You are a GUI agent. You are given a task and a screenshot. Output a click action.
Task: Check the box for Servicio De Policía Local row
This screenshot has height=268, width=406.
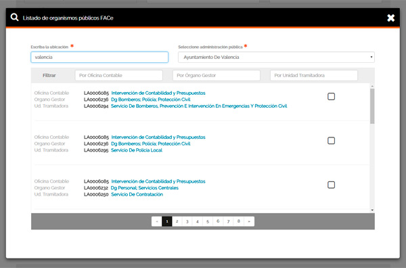(x=331, y=141)
